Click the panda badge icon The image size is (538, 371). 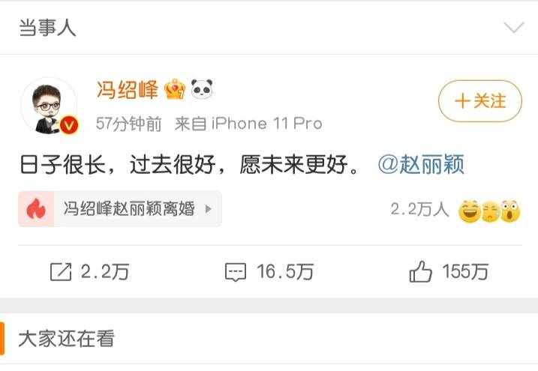click(x=202, y=89)
